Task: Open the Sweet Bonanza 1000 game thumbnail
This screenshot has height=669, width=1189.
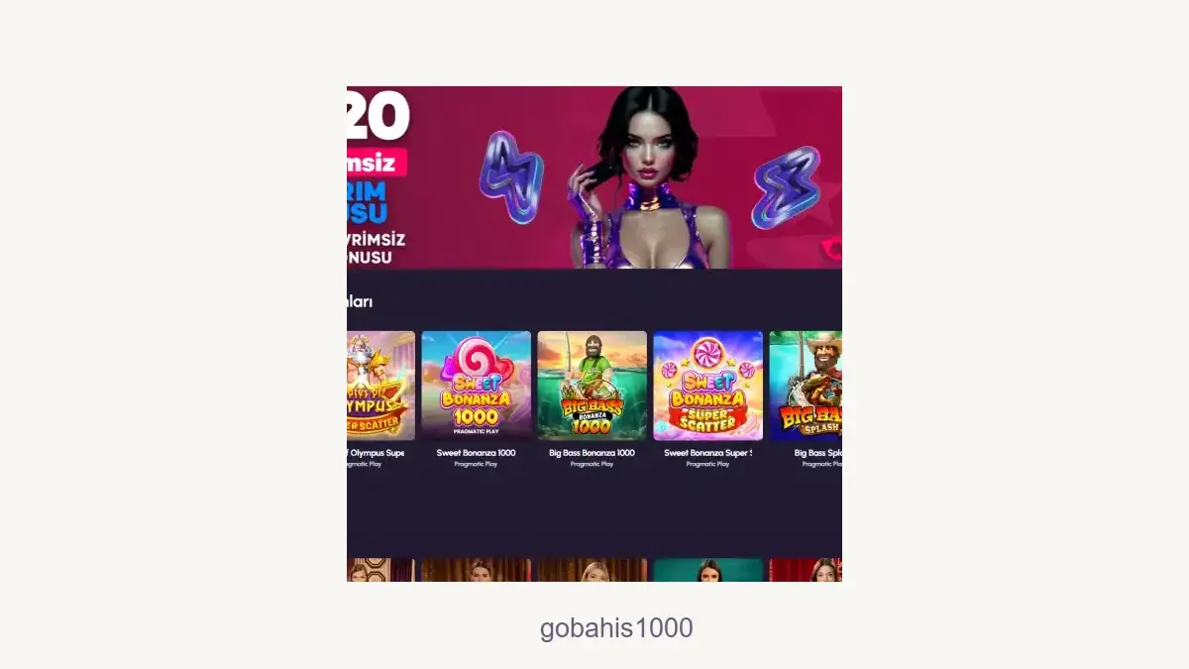Action: click(x=477, y=386)
